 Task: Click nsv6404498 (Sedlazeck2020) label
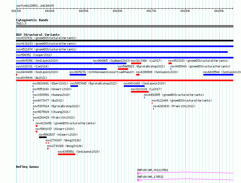coord(37,72)
